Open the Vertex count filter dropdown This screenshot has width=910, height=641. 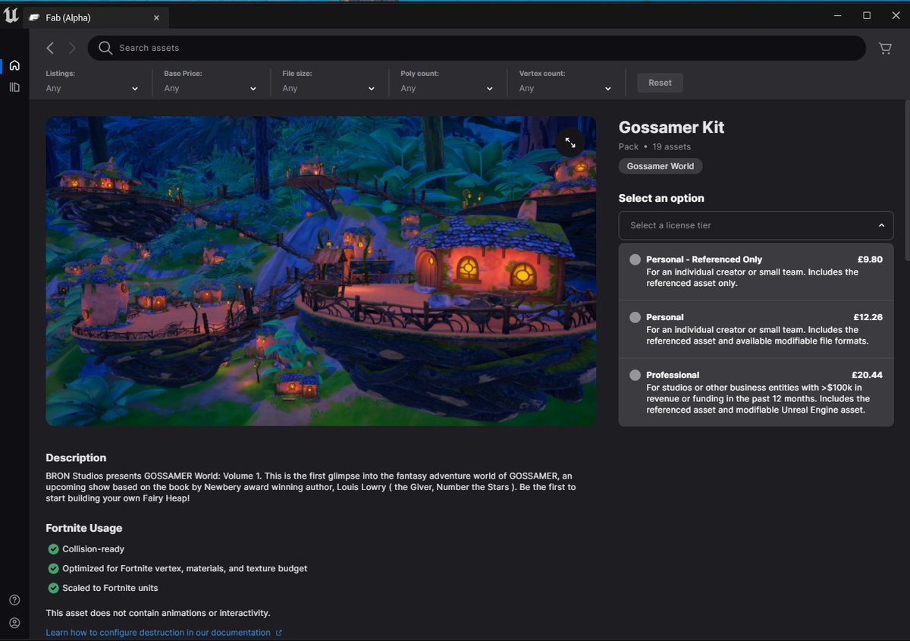pos(566,81)
